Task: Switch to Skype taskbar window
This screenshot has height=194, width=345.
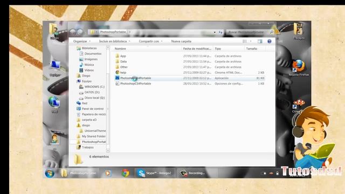Action: pyautogui.click(x=155, y=174)
